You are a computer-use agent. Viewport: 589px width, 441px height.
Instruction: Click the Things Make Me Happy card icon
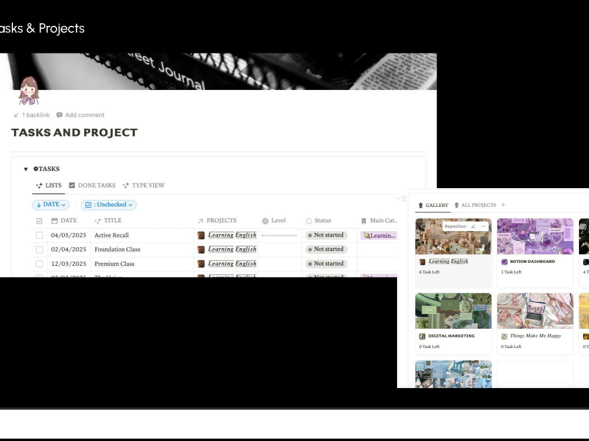505,336
